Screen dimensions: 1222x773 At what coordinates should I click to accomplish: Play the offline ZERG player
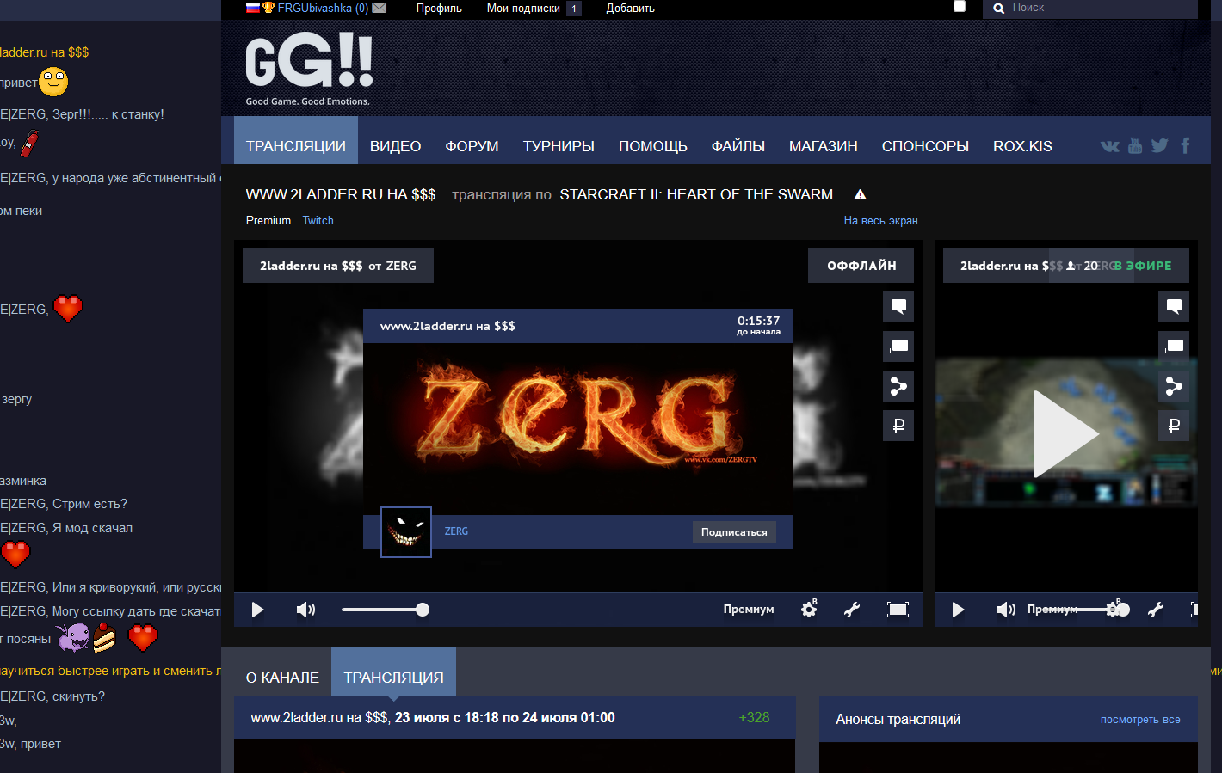pyautogui.click(x=257, y=610)
